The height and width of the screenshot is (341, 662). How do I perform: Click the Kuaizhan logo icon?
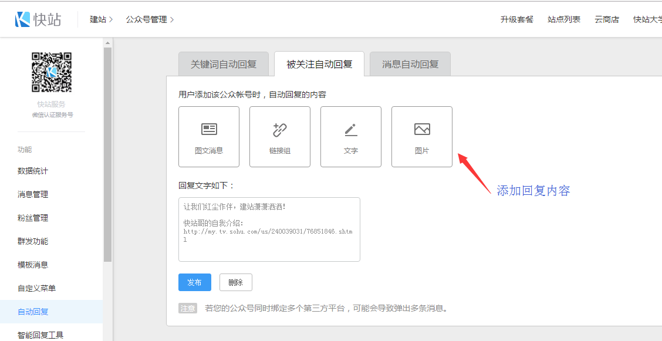23,19
